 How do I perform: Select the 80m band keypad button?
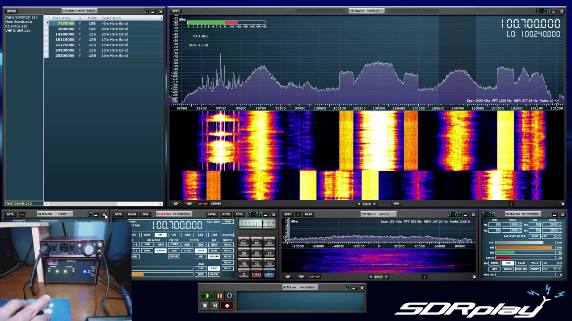click(x=257, y=243)
